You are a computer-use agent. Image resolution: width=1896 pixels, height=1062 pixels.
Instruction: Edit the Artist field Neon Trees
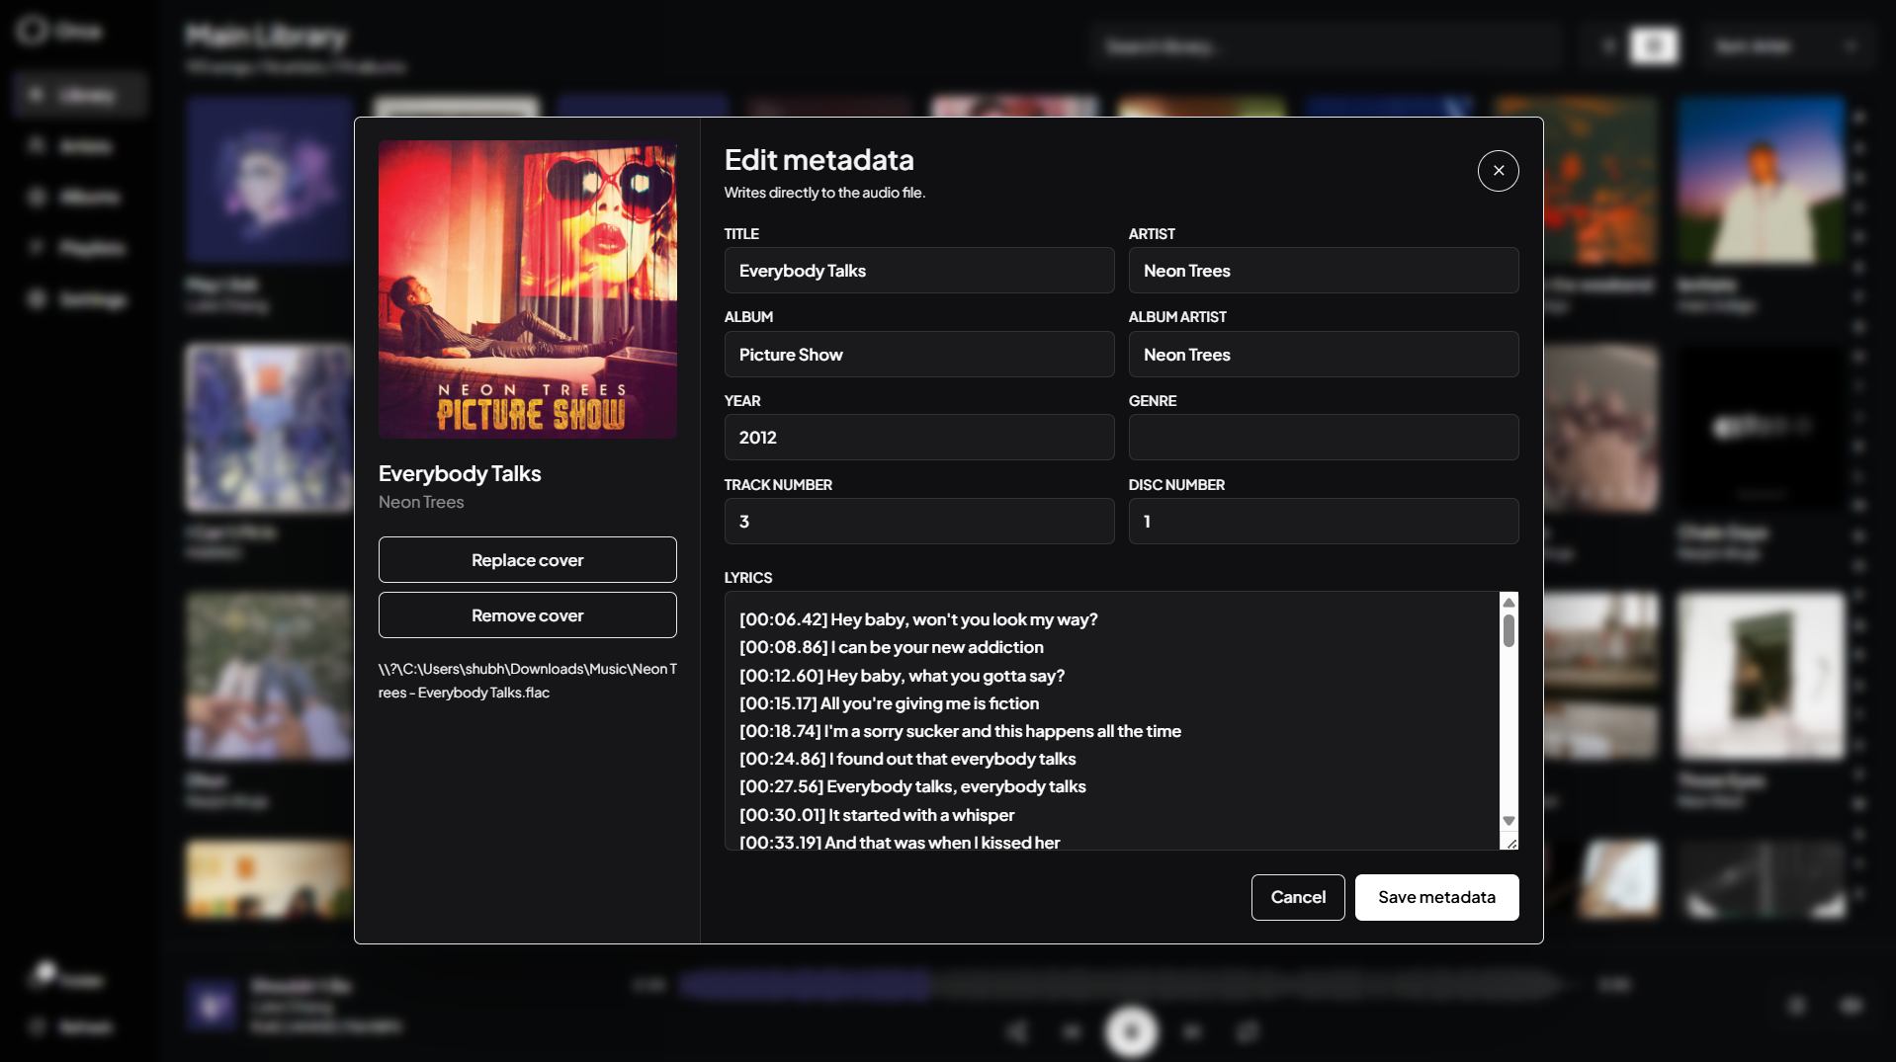pos(1323,271)
